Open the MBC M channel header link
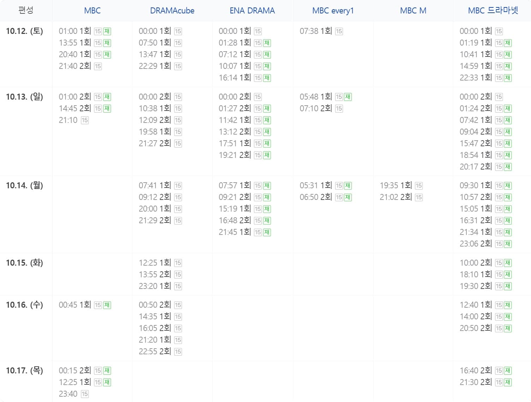 (413, 11)
